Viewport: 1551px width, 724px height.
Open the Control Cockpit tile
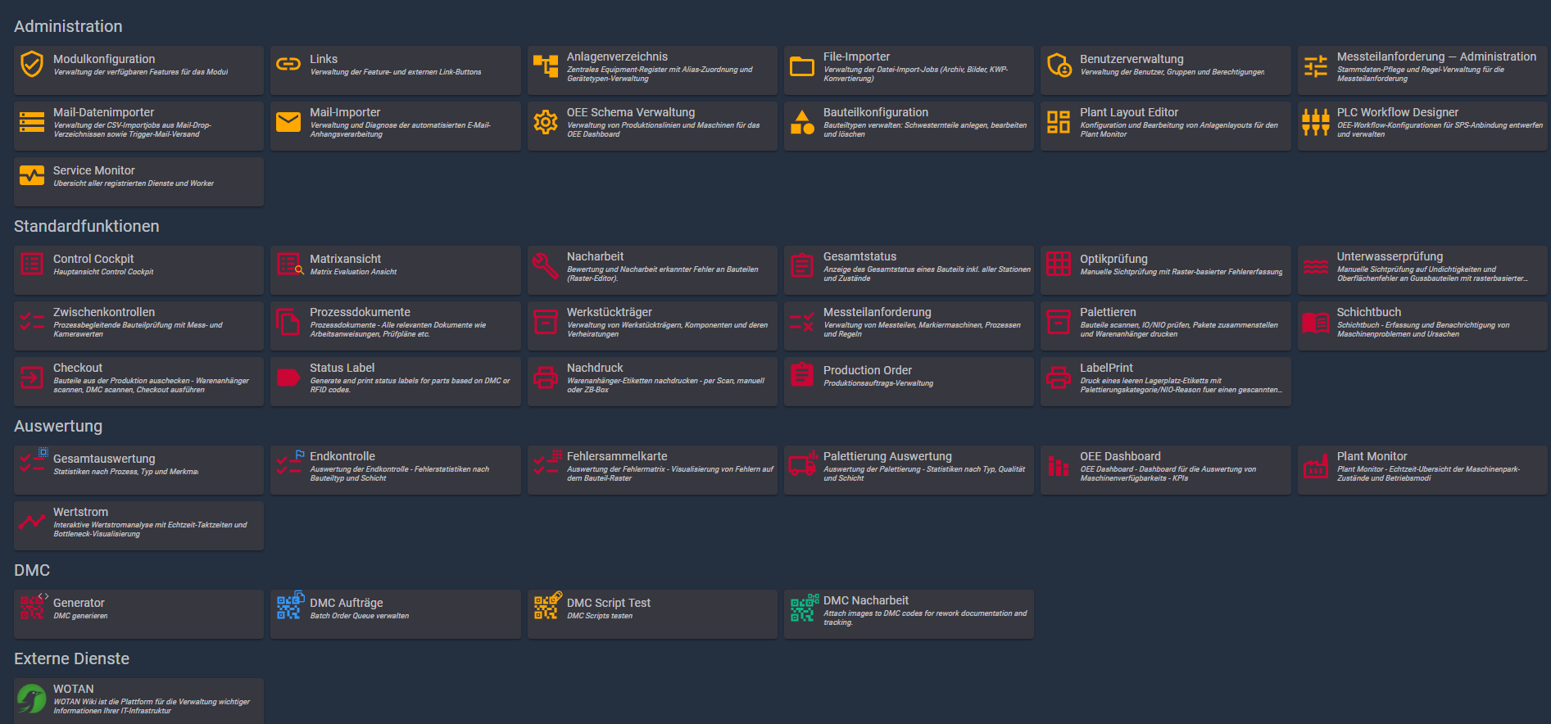138,270
